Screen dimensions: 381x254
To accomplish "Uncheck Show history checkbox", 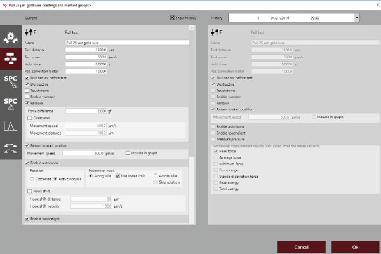I will click(172, 17).
